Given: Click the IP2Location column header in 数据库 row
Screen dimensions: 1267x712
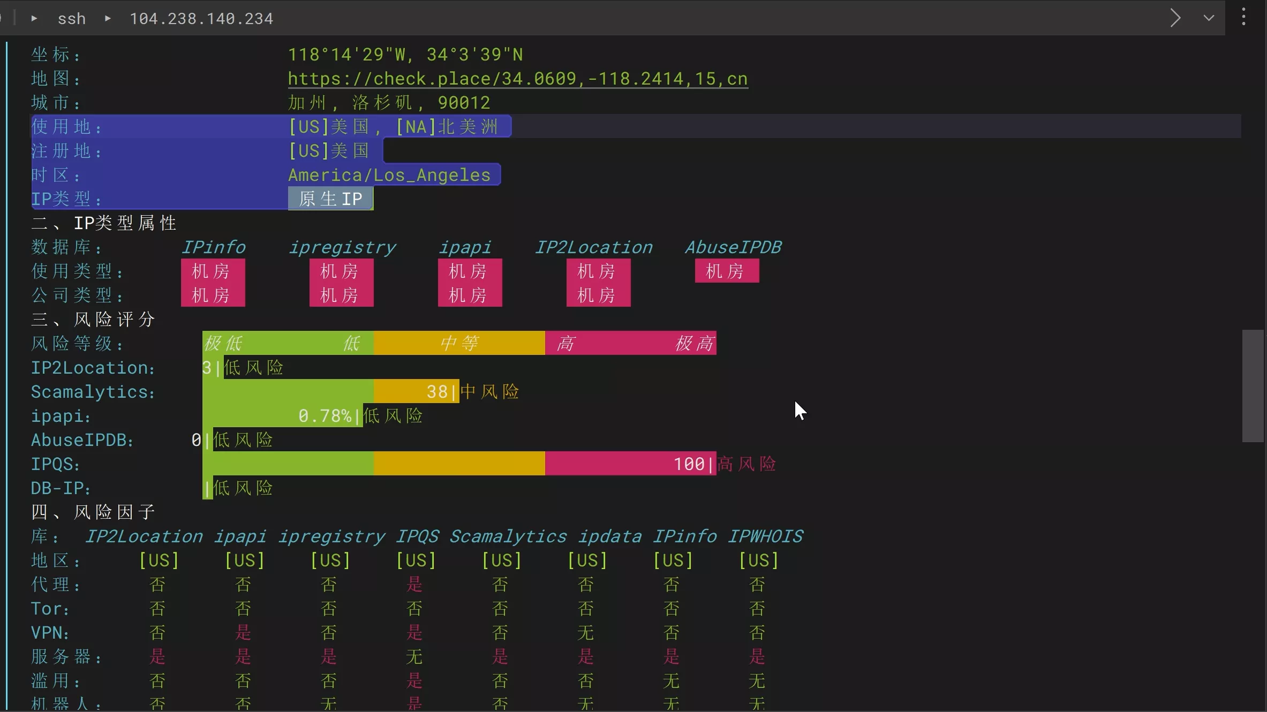Looking at the screenshot, I should coord(593,247).
